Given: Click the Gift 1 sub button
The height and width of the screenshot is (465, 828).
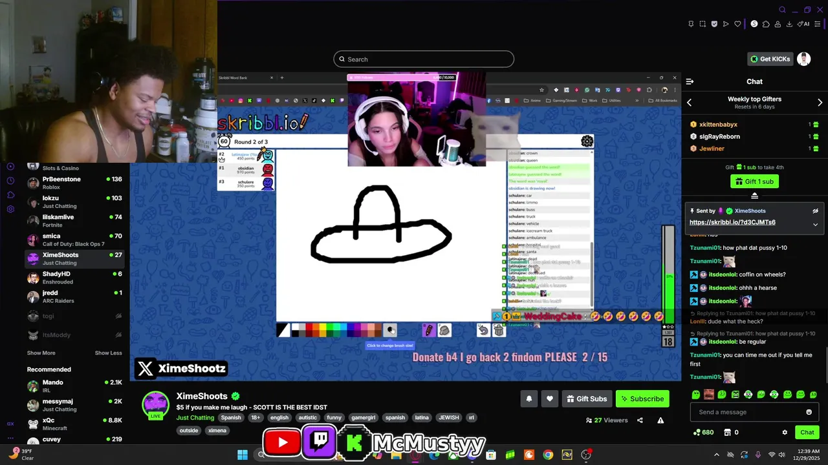Looking at the screenshot, I should 754,181.
